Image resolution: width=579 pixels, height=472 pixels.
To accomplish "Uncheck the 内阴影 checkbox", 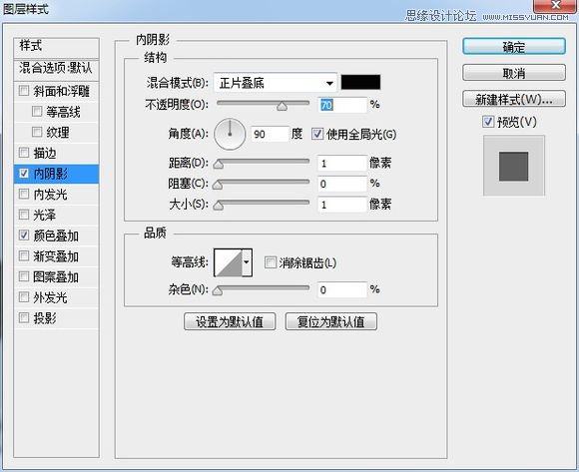I will point(24,173).
